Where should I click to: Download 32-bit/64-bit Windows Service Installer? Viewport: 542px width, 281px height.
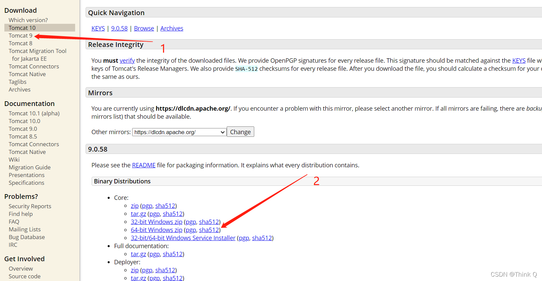pos(183,238)
